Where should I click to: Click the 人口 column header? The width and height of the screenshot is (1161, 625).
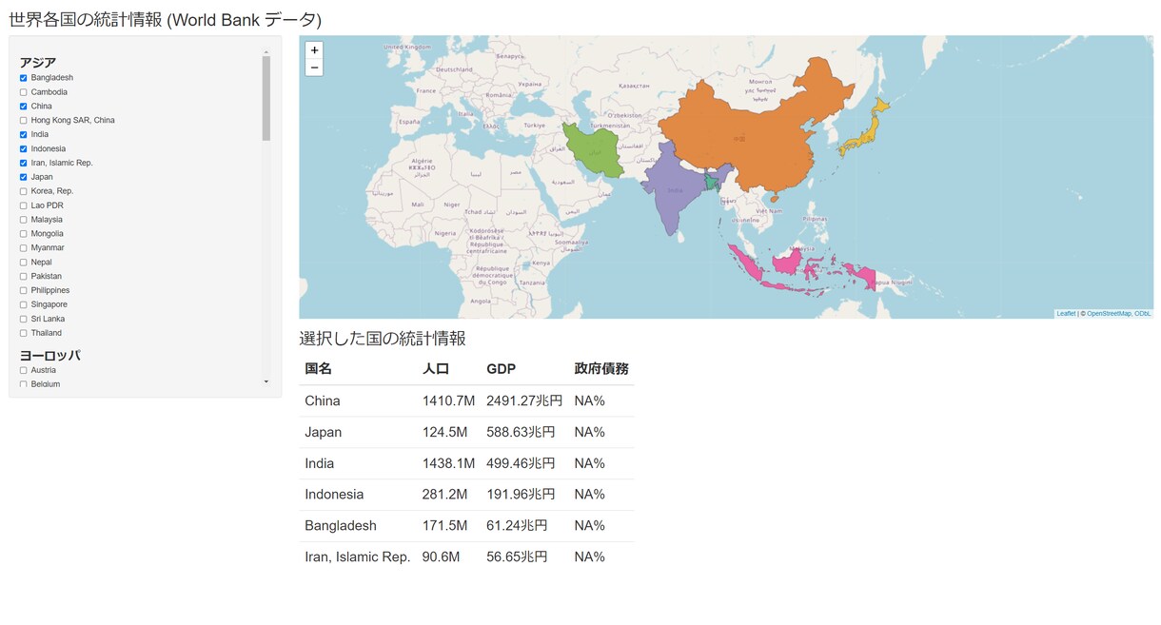(x=436, y=369)
